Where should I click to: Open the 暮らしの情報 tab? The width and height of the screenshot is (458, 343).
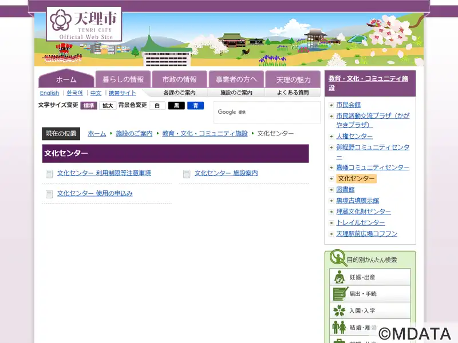coord(123,79)
